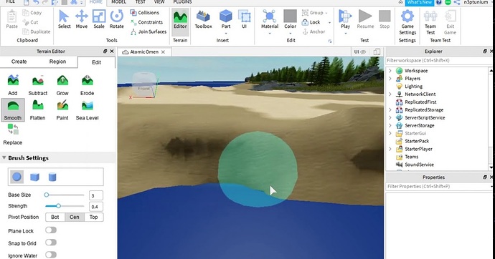Pick the Paint terrain tool
Image resolution: width=495 pixels, height=259 pixels.
[x=62, y=110]
